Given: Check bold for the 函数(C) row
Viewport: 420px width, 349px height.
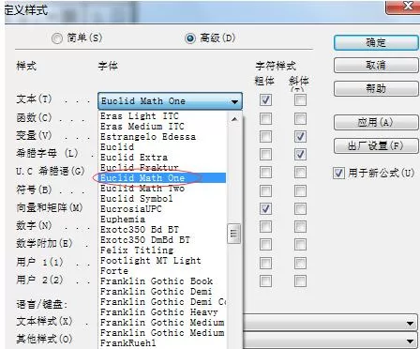Looking at the screenshot, I should pos(265,118).
